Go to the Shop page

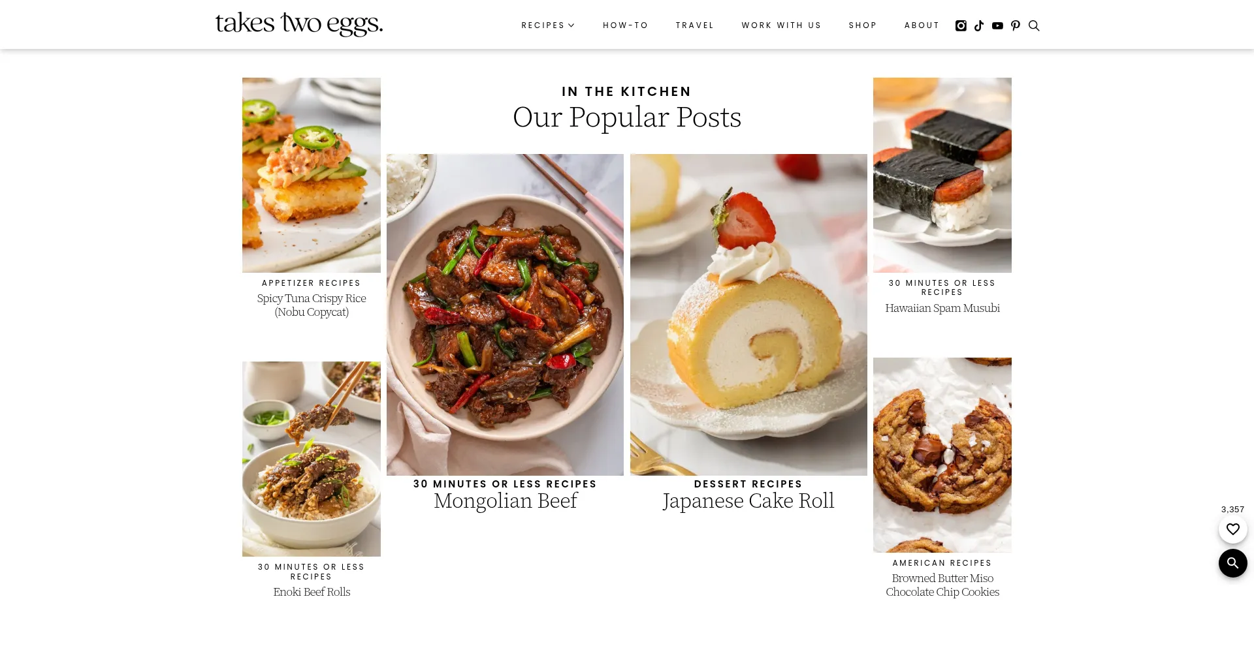[863, 25]
